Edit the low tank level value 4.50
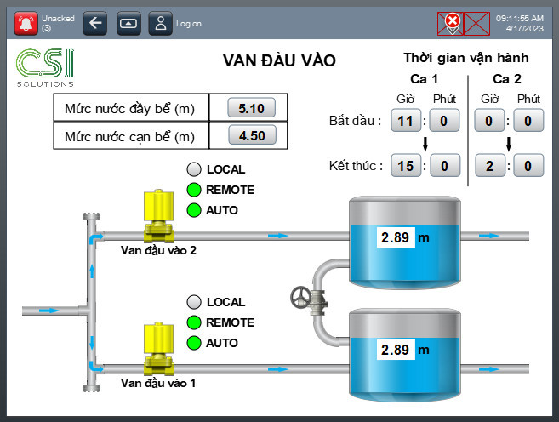 [x=252, y=136]
